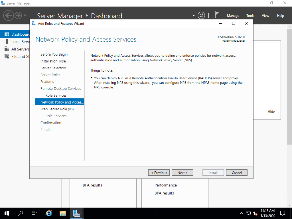Click the Server Manager taskbar icon
This screenshot has height=219, width=292.
[x=76, y=213]
